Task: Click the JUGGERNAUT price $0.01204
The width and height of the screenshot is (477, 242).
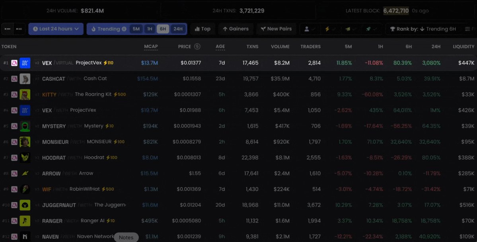Action: click(190, 205)
